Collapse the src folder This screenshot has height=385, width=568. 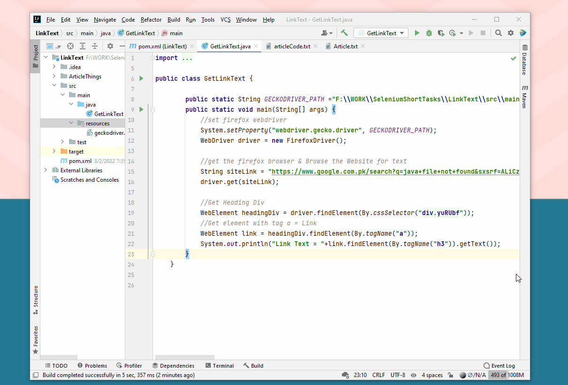pyautogui.click(x=54, y=85)
